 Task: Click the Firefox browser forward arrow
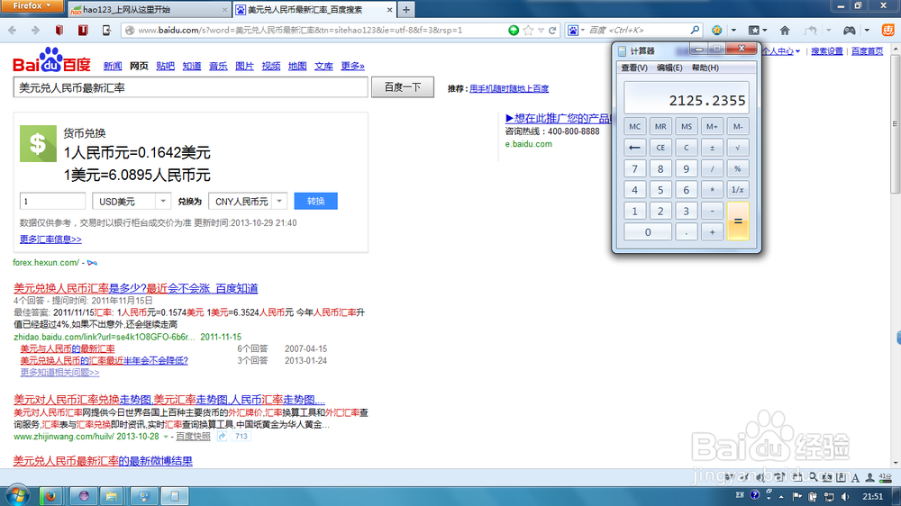tap(35, 31)
